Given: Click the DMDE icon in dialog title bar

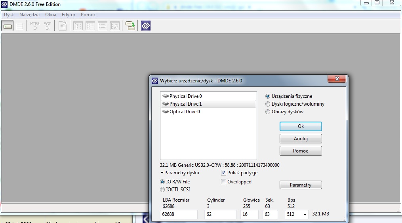Looking at the screenshot, I should coord(155,81).
